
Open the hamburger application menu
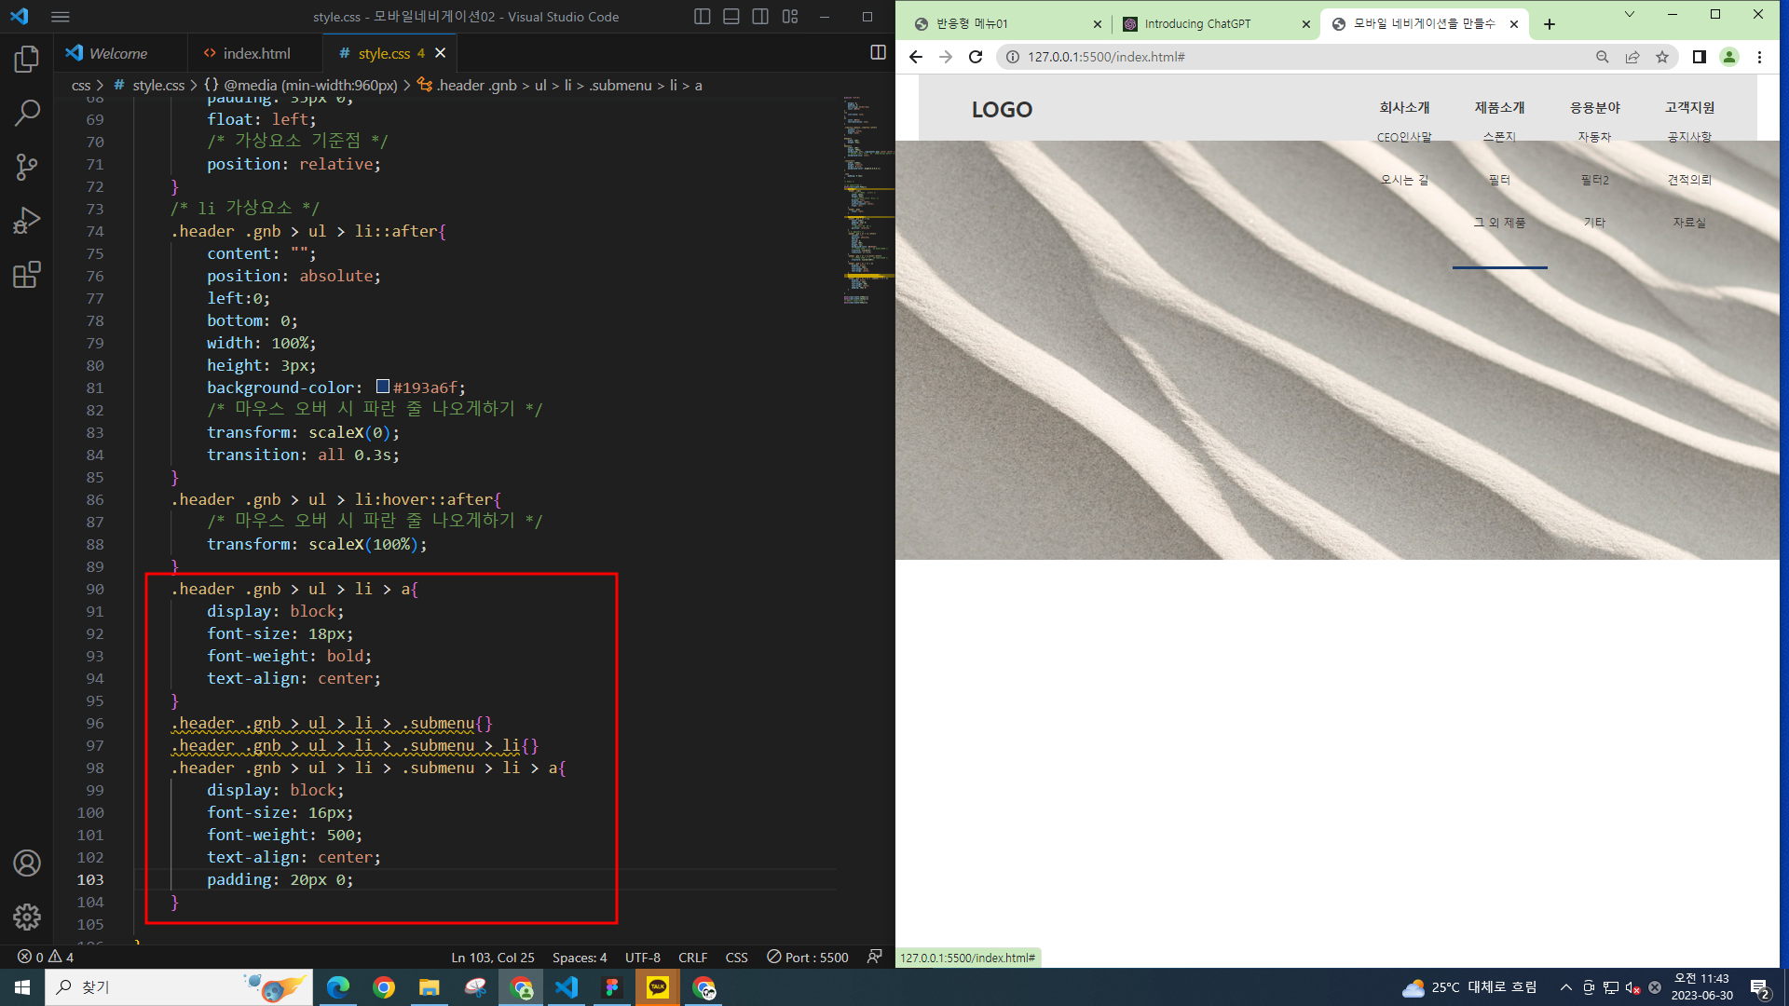(61, 17)
